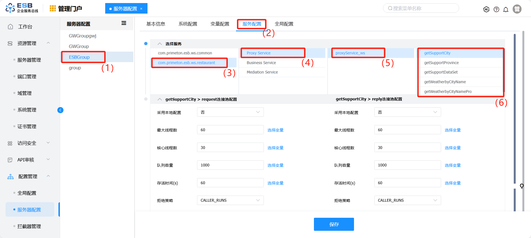Expand the 访问安全 menu

click(48, 143)
